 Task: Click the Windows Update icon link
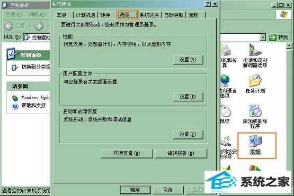pos(15,98)
